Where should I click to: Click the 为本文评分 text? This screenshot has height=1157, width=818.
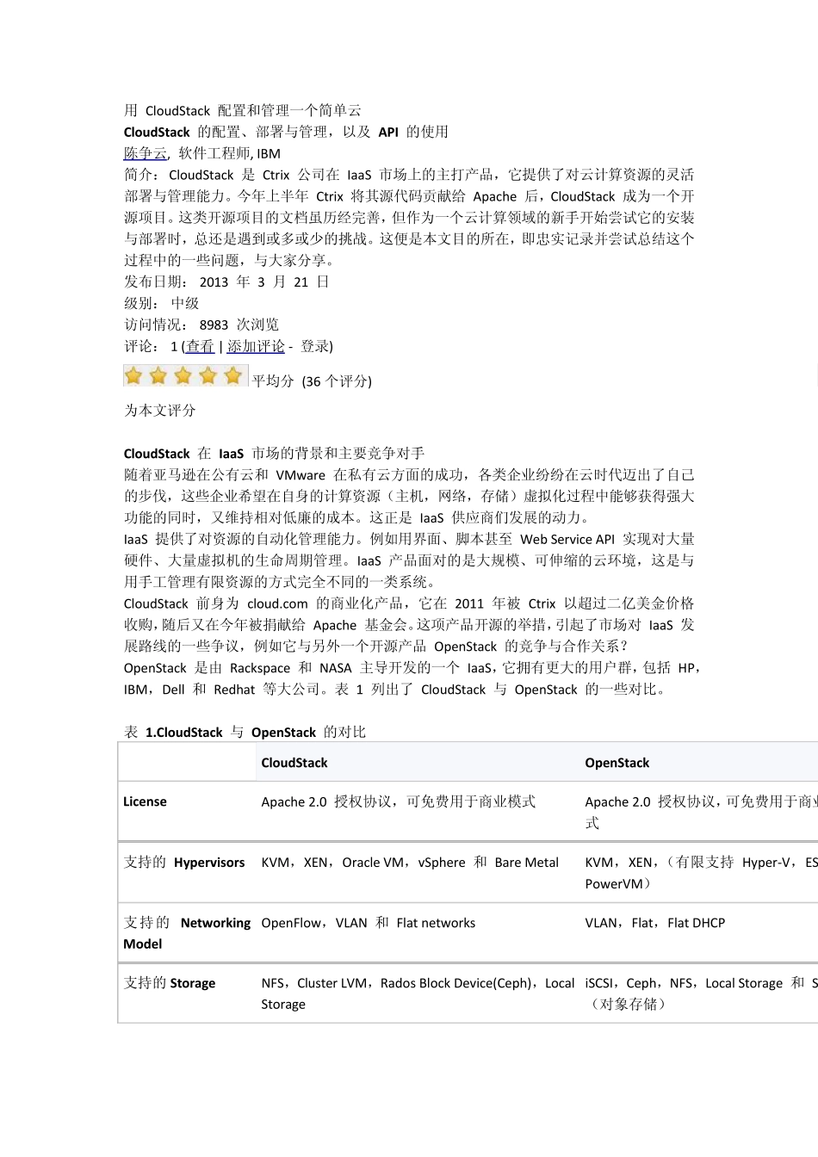pos(160,411)
